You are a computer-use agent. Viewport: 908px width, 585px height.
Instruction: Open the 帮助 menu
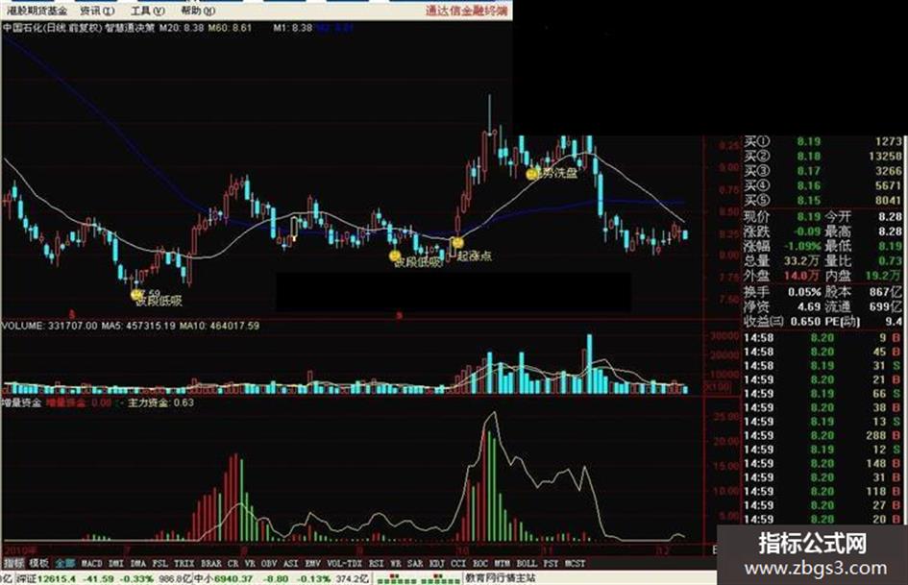tap(198, 11)
